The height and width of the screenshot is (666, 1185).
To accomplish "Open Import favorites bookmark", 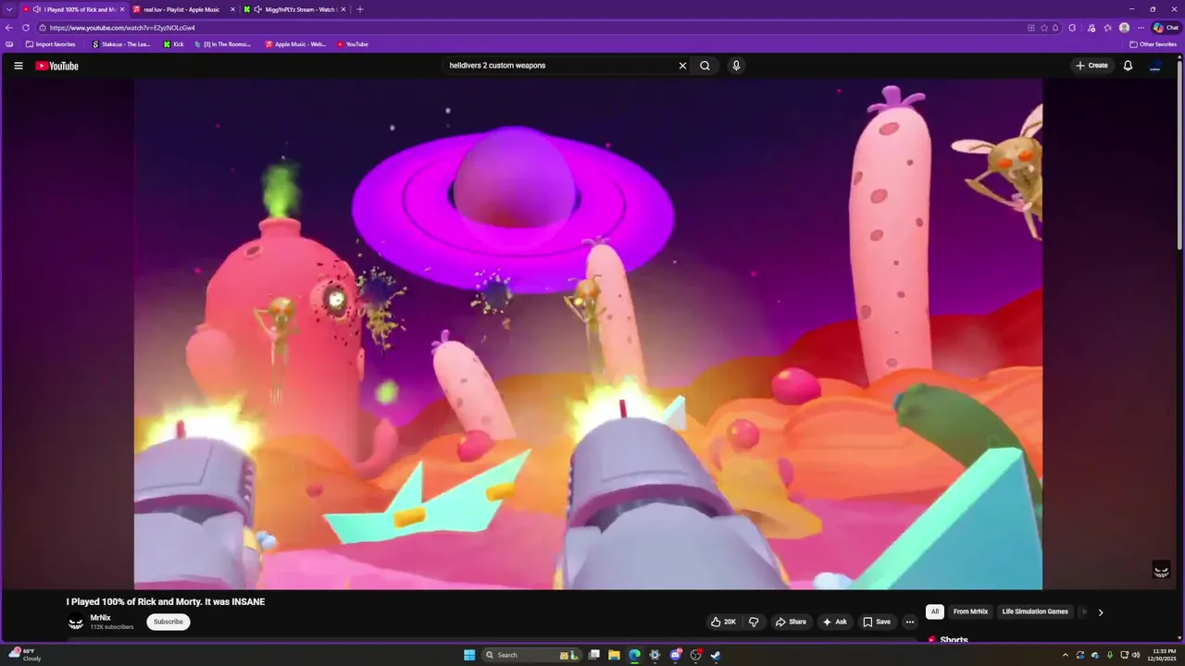I will [51, 44].
